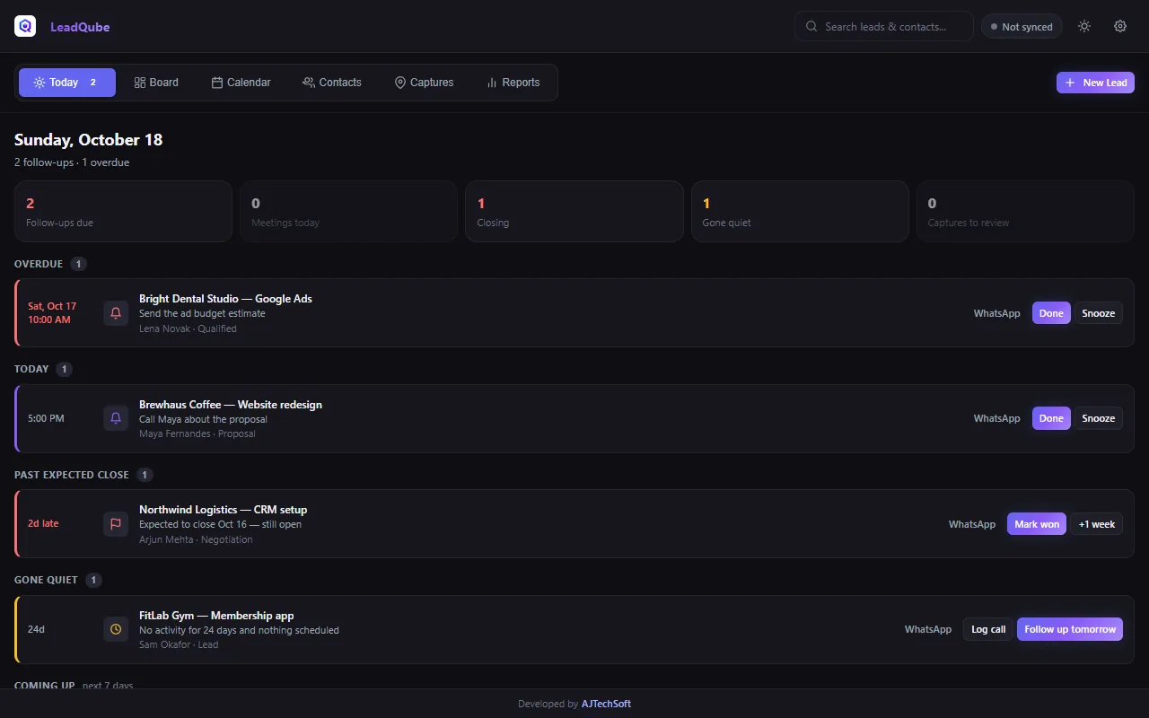Screen dimensions: 1149x718
Task: Open the Gone quiet stat card
Action: click(x=800, y=212)
